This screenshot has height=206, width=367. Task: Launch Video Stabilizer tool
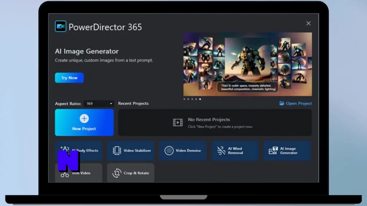131,151
